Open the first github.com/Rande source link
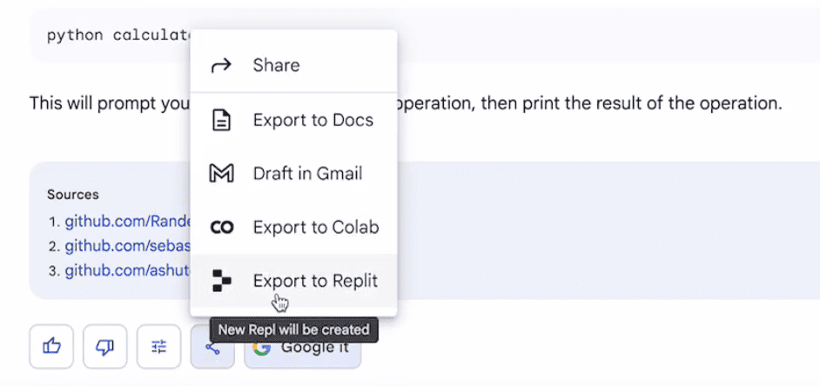Screen dimensions: 820x386 128,222
